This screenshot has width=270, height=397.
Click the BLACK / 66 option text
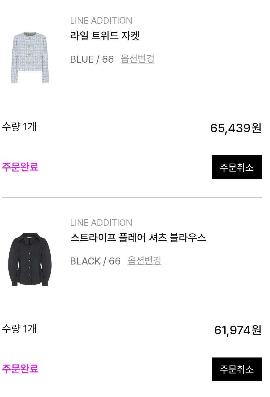tap(95, 261)
